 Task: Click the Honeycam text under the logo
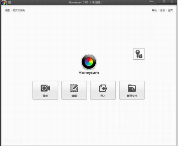tap(89, 73)
